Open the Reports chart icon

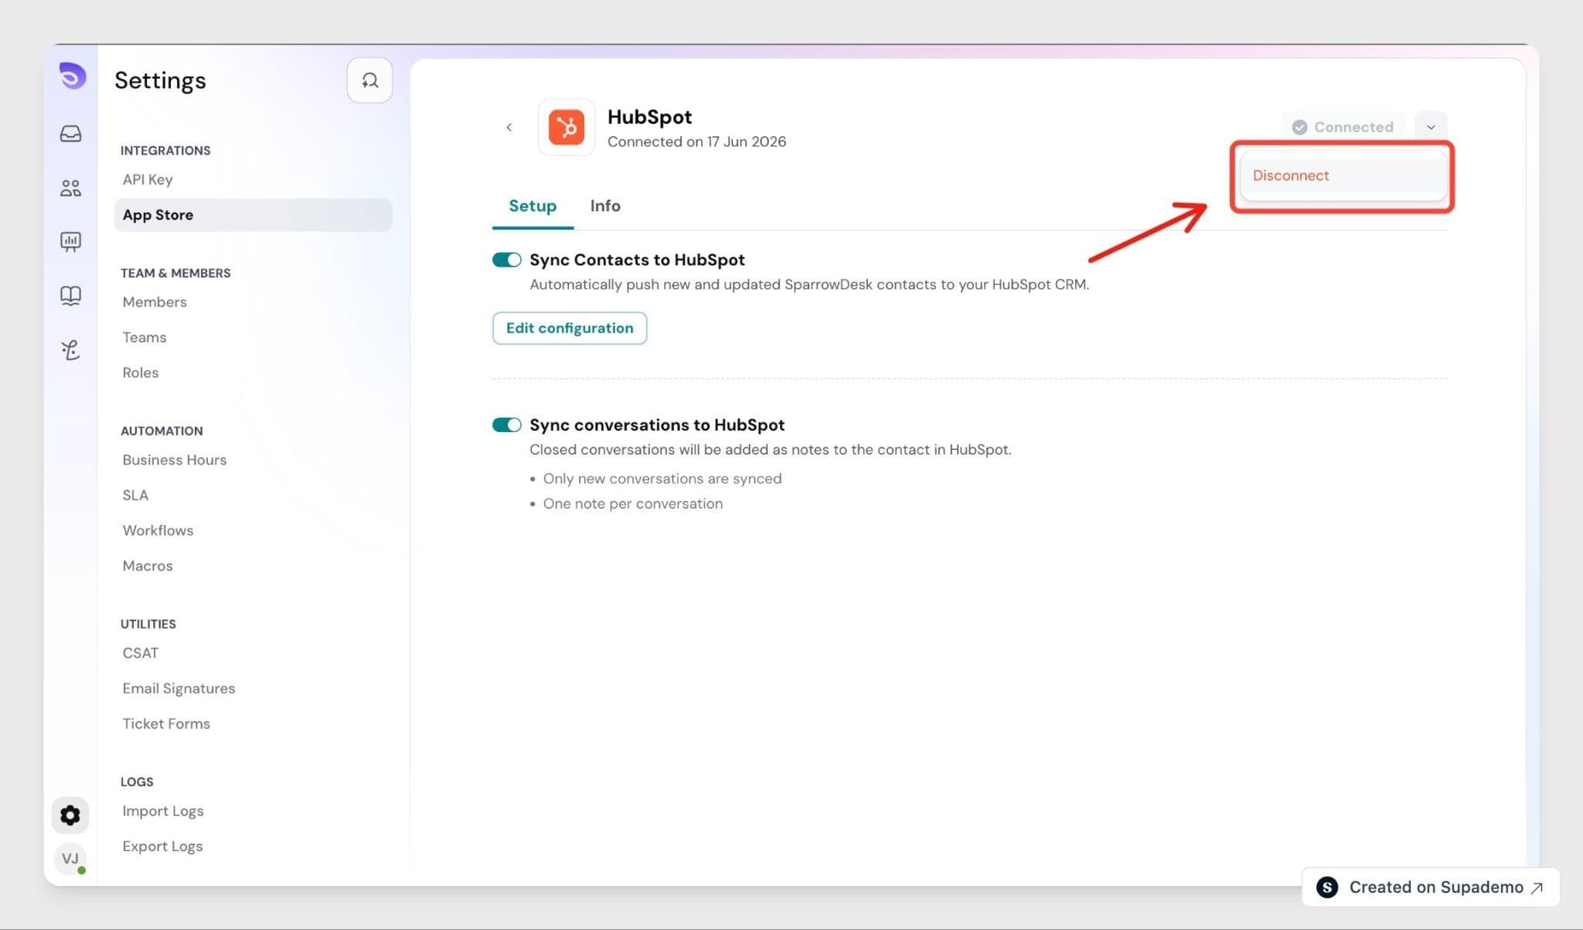pyautogui.click(x=70, y=242)
